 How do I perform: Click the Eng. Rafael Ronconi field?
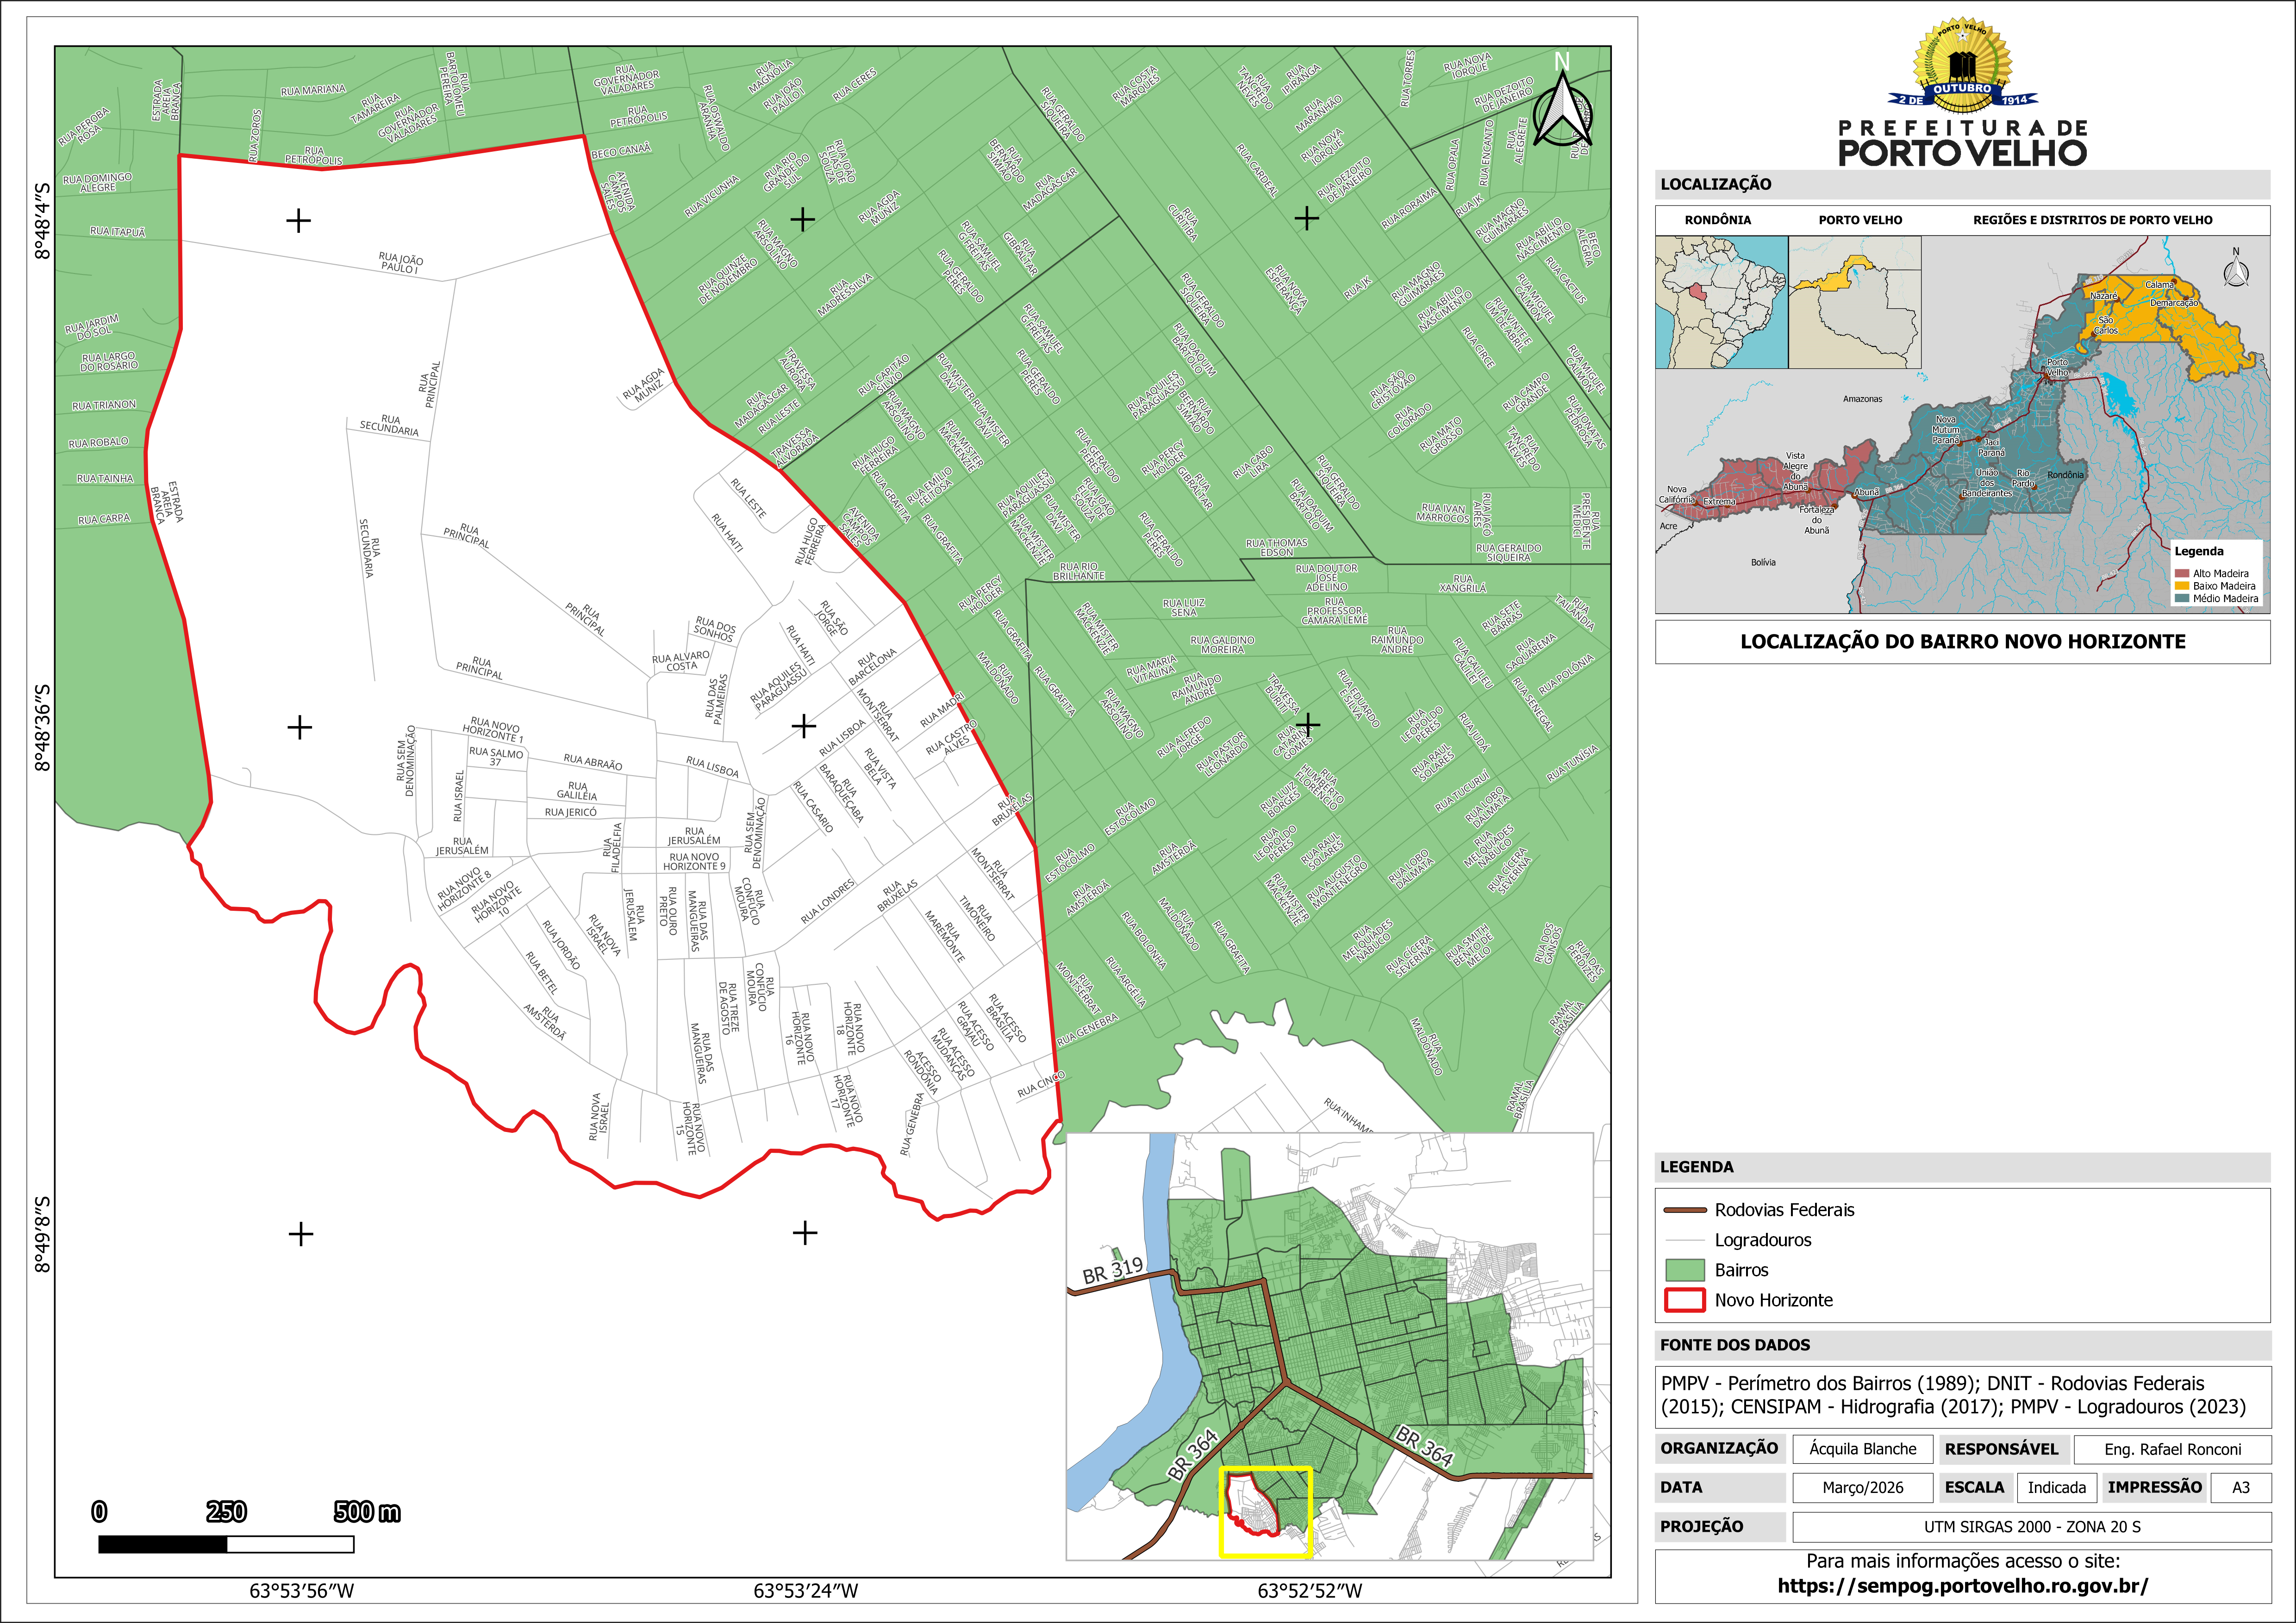(x=2172, y=1449)
